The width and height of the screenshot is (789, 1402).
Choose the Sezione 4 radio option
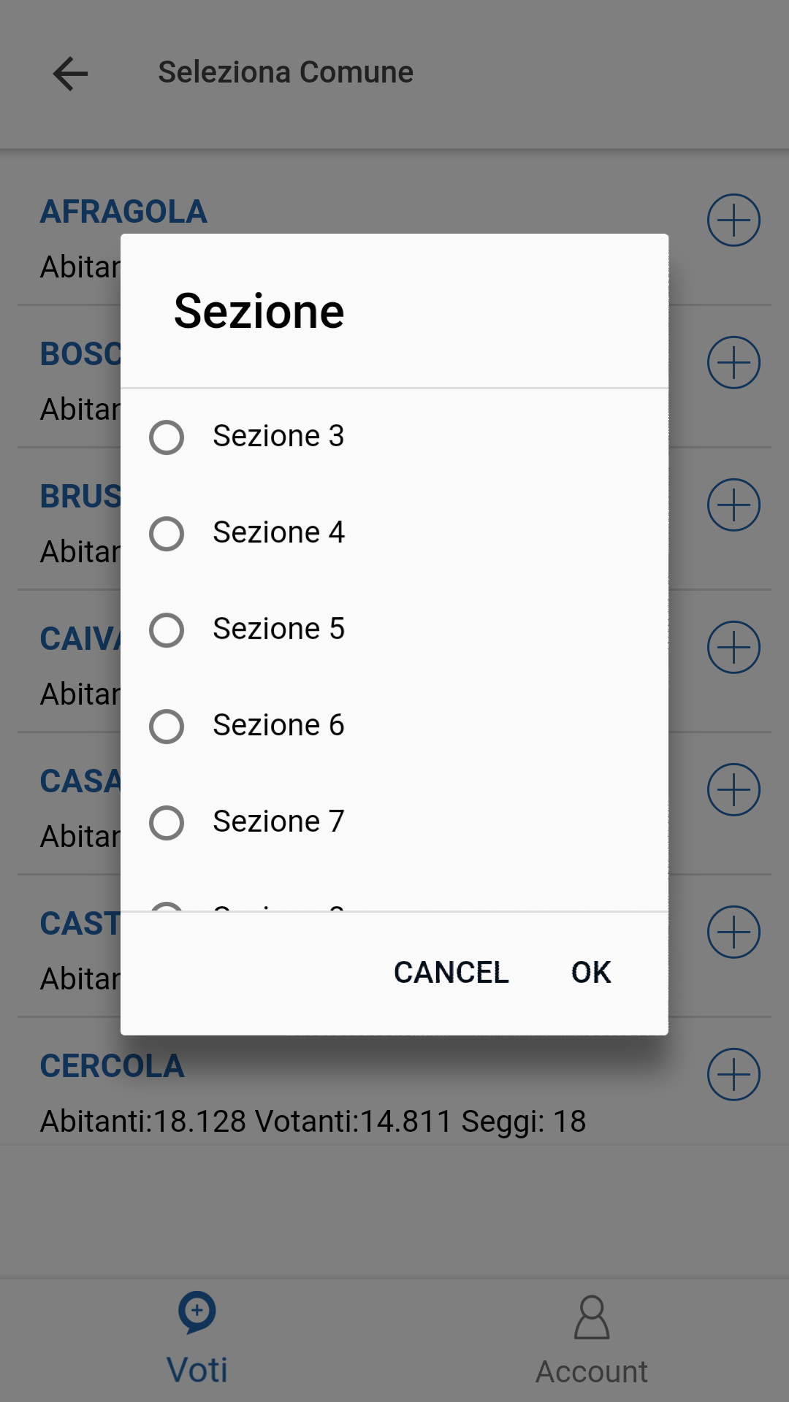pos(167,533)
